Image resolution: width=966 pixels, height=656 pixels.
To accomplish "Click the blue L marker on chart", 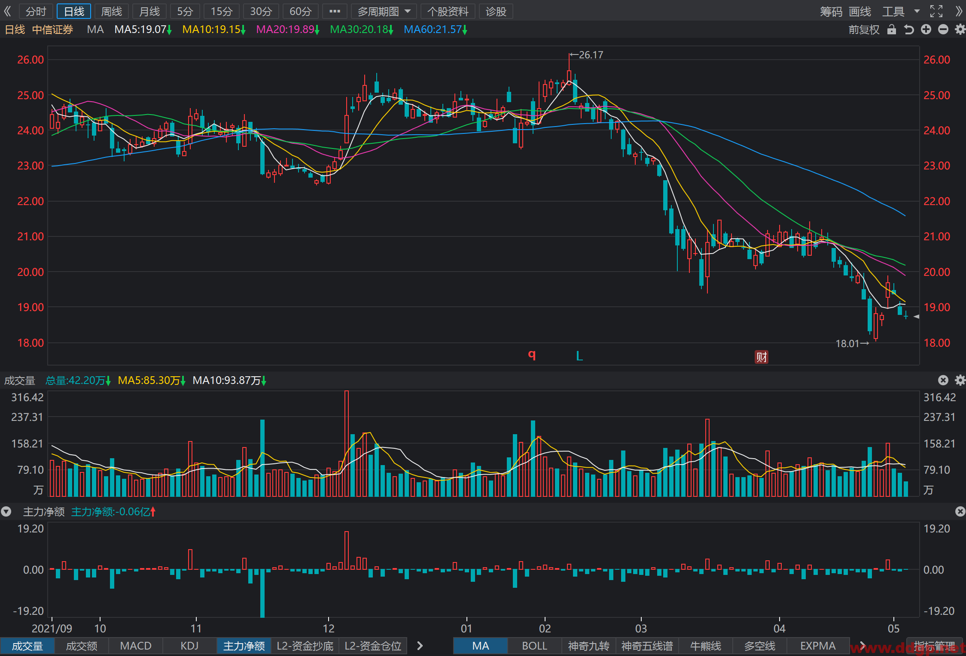I will coord(579,356).
